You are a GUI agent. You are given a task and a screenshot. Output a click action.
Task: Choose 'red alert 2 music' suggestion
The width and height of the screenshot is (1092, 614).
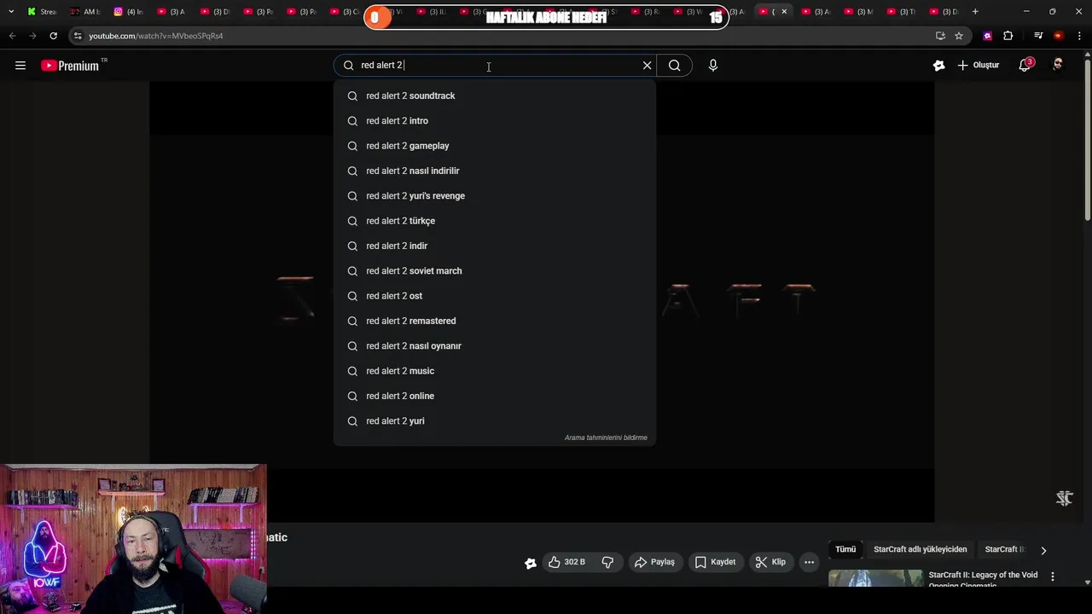tap(495, 371)
